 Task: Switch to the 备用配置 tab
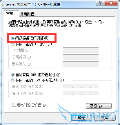coord(27,14)
